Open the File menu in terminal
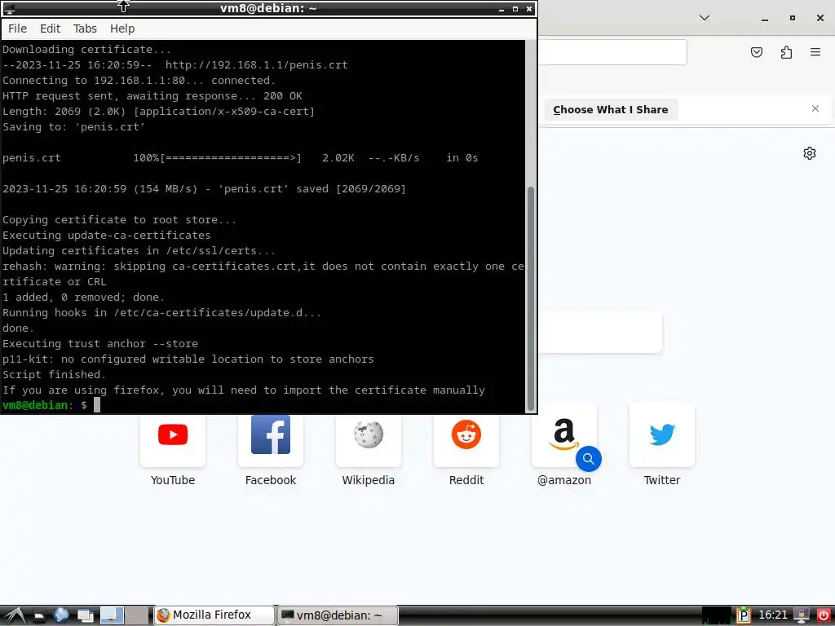This screenshot has width=835, height=626. 18,29
